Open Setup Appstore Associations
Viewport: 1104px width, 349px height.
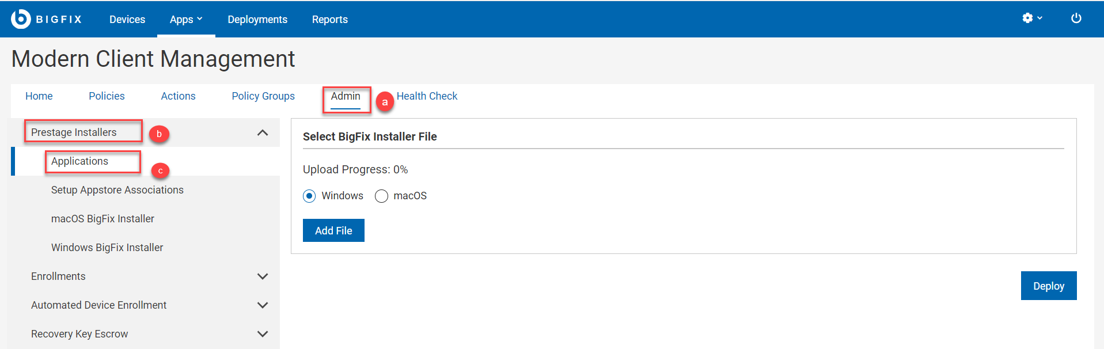pyautogui.click(x=117, y=190)
